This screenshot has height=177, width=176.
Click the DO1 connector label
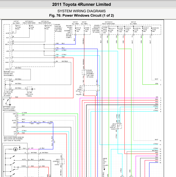tap(50, 124)
